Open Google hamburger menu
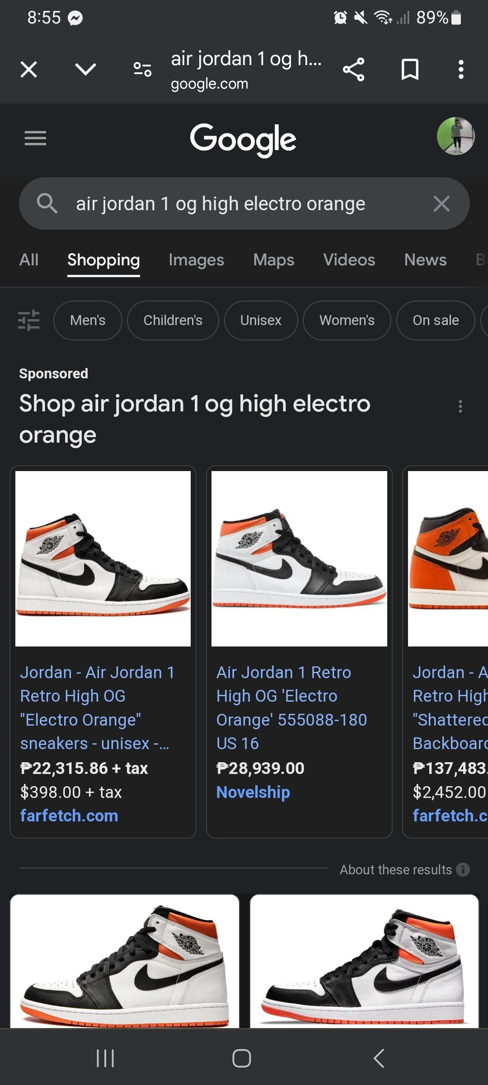This screenshot has height=1085, width=488. click(x=35, y=138)
